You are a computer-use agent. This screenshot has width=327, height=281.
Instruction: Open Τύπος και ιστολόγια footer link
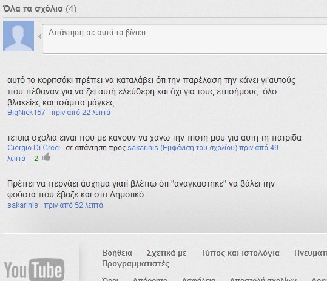pos(240,253)
